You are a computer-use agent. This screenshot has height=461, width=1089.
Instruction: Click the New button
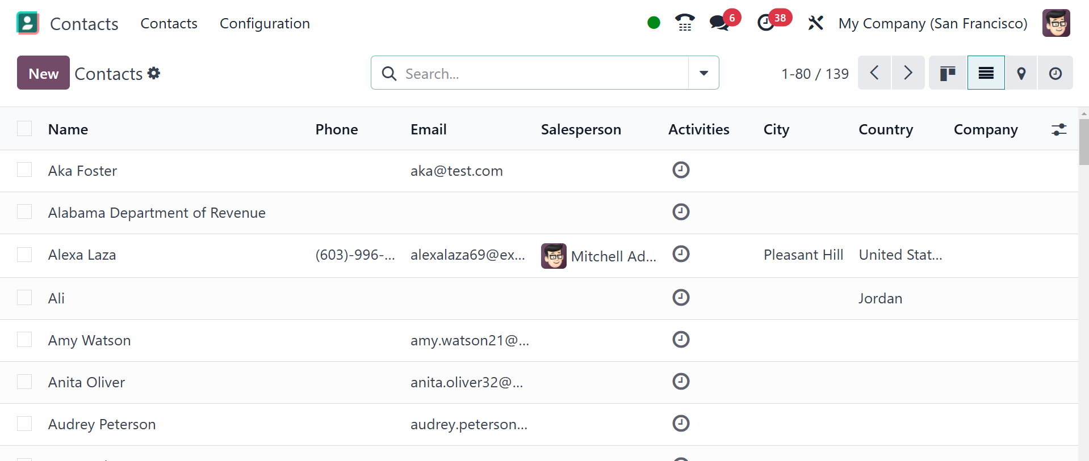click(43, 73)
